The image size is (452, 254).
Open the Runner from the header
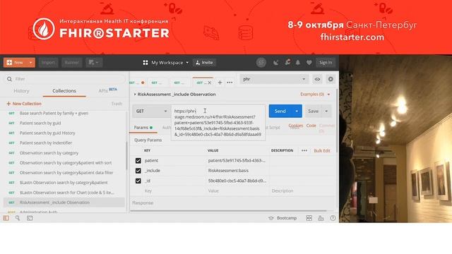pyautogui.click(x=72, y=63)
